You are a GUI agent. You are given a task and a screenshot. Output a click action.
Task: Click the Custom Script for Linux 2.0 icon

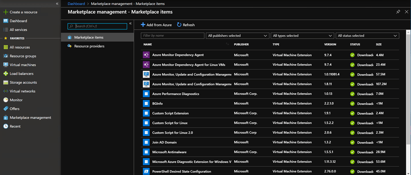click(146, 132)
